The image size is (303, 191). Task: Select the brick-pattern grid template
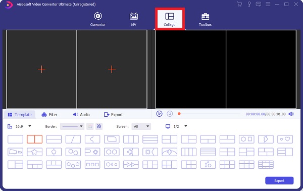266,165
